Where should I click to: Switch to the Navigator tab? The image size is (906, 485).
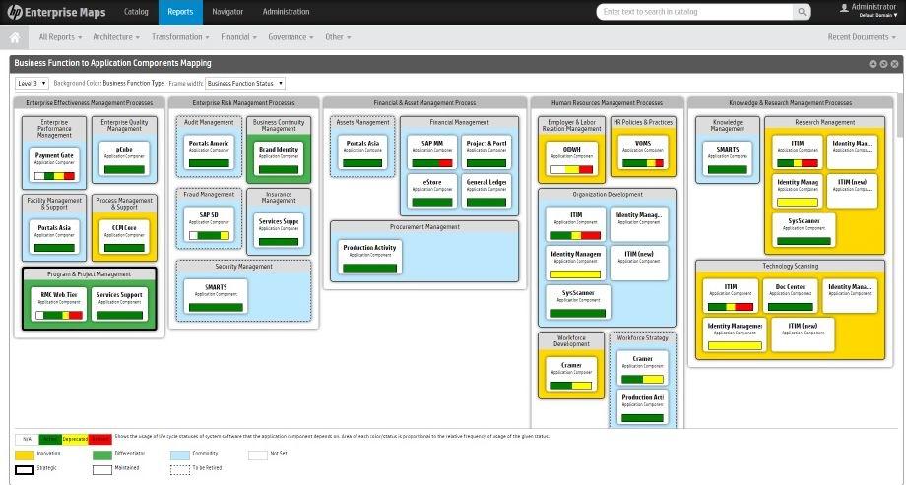click(227, 12)
